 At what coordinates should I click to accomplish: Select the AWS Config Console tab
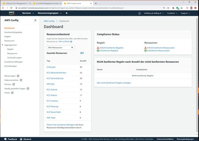click(x=78, y=3)
